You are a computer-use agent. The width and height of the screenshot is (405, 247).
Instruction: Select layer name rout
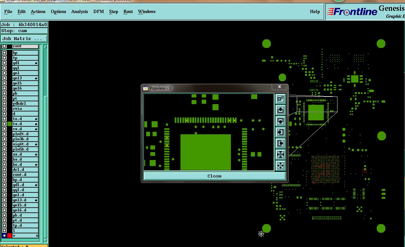pos(25,46)
